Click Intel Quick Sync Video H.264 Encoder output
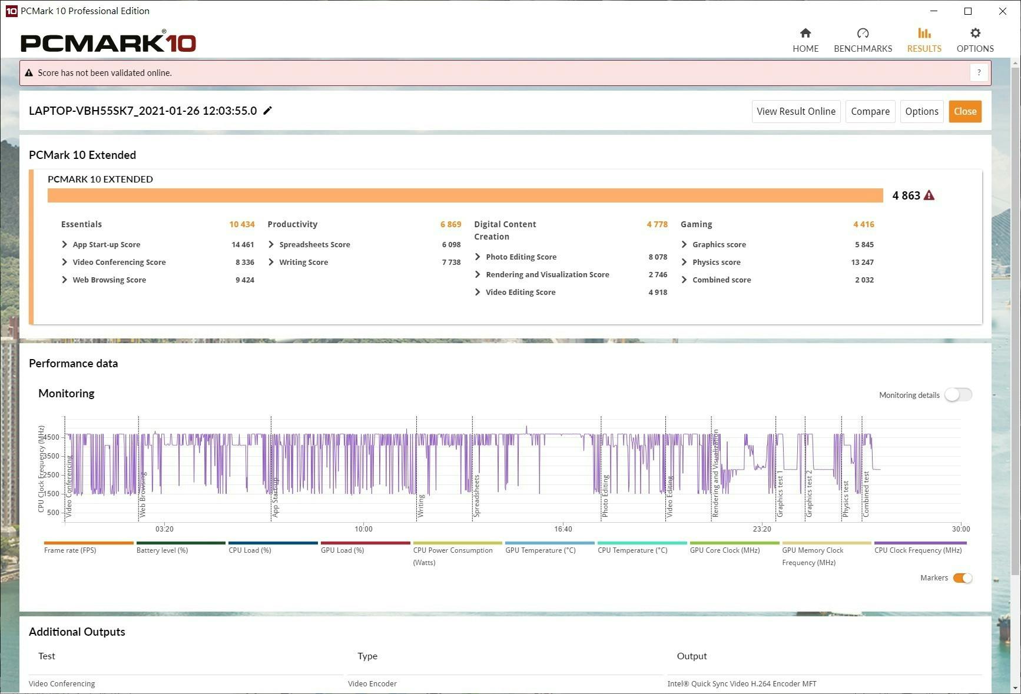Screen dimensions: 1021x694 tap(742, 683)
